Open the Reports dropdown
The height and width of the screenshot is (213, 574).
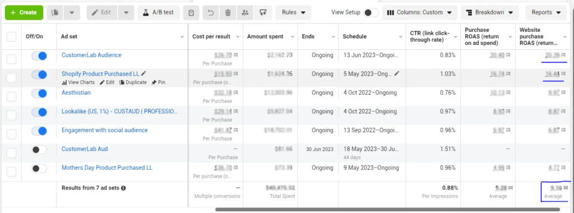(546, 12)
